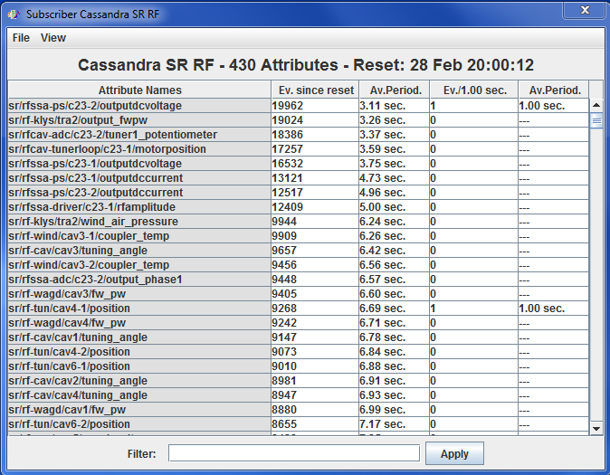Click the event count 12409
The width and height of the screenshot is (610, 475).
click(315, 207)
